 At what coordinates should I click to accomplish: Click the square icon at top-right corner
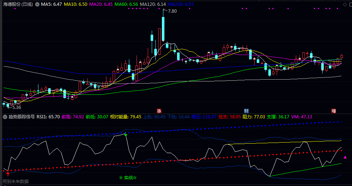tap(348, 4)
